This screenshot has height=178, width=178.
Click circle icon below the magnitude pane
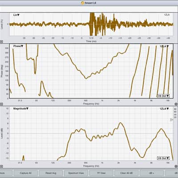coord(1,166)
